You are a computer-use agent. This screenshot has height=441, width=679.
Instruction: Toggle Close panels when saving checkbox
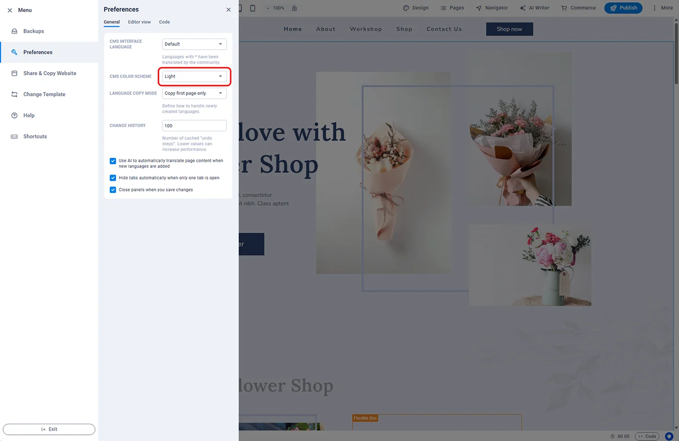113,190
